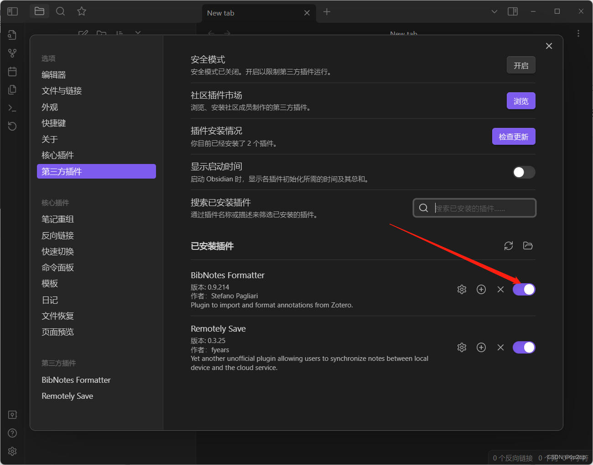Open quick switcher icon in left ribbon
This screenshot has width=593, height=465.
tap(12, 35)
